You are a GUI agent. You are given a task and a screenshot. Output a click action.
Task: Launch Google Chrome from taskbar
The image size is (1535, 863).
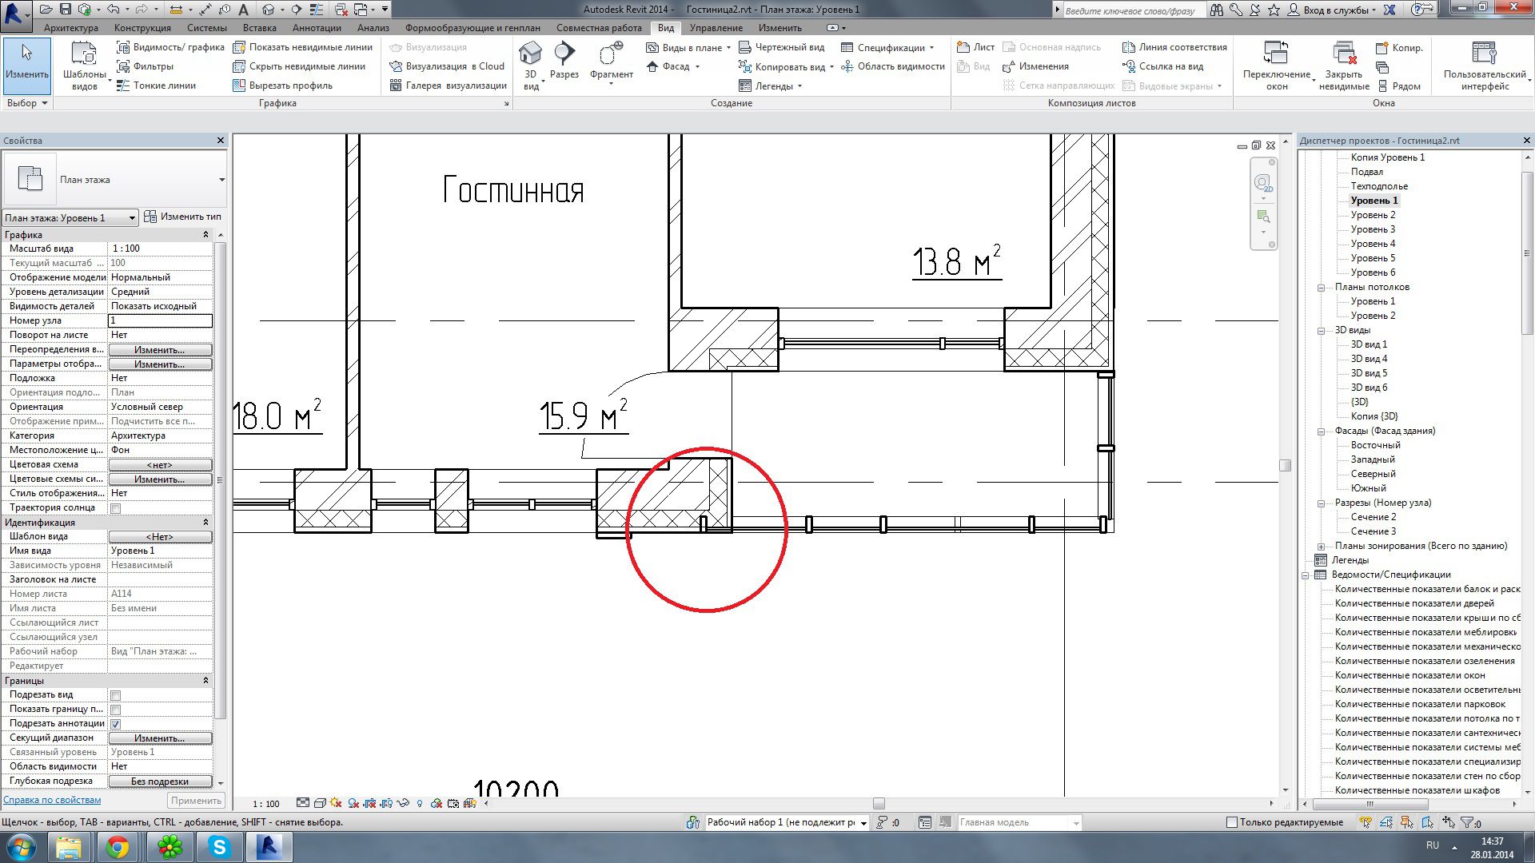118,847
